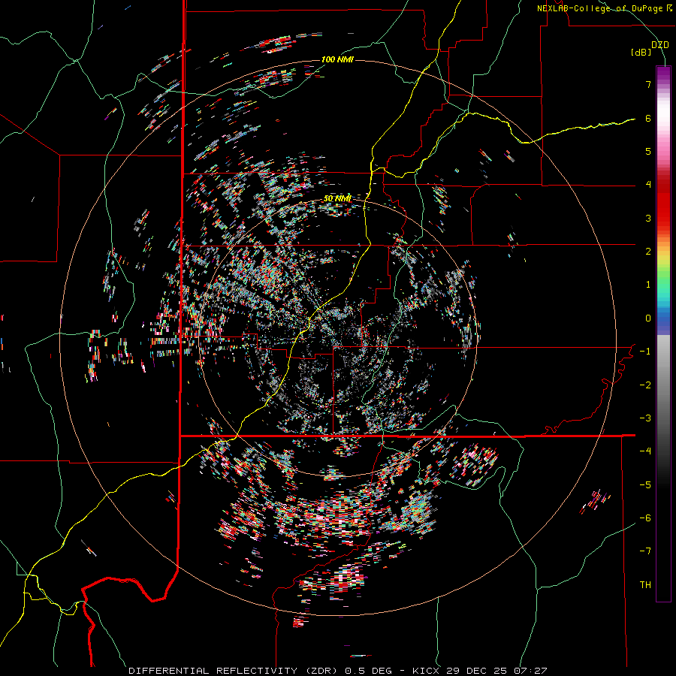Click the "-3" value on the color scale
Image resolution: width=676 pixels, height=676 pixels.
[645, 418]
